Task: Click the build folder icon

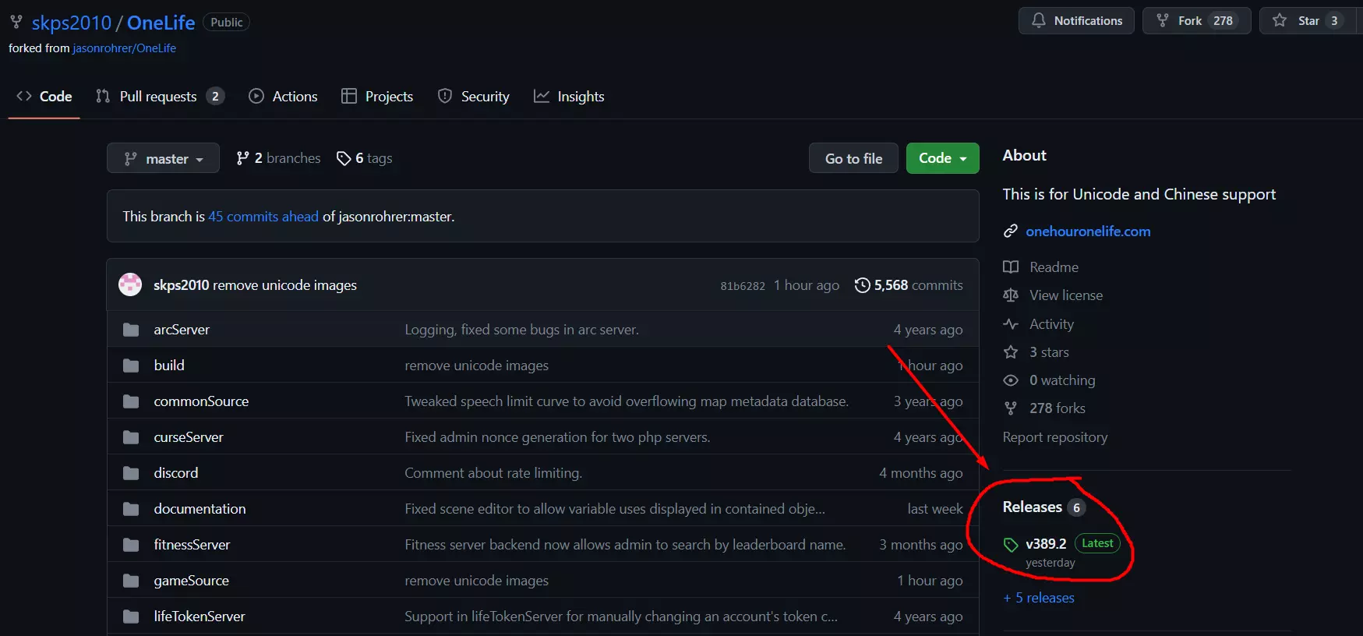Action: coord(131,366)
